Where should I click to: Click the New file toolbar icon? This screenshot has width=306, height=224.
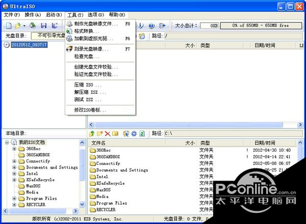9,25
